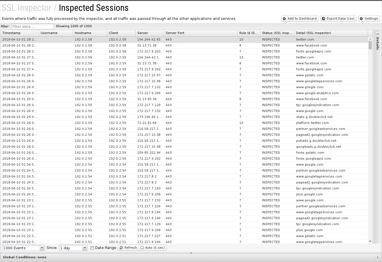Click the scrollbar up arrow
382x262 pixels.
[370, 39]
